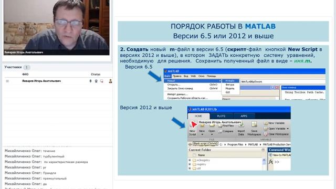Close the MATLAB 6.5 workspace panel
This screenshot has width=336, height=189.
pyautogui.click(x=277, y=88)
